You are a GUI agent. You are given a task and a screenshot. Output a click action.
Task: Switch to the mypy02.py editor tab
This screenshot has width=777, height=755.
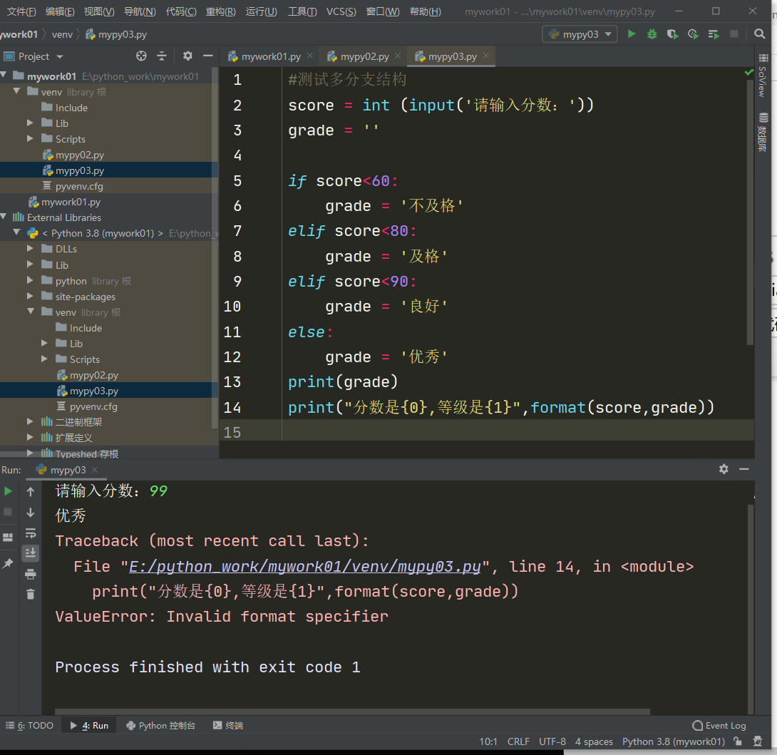pos(365,56)
